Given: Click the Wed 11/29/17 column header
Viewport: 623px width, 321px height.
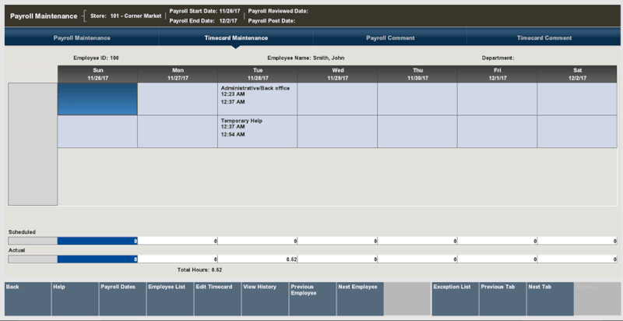Looking at the screenshot, I should coord(337,74).
